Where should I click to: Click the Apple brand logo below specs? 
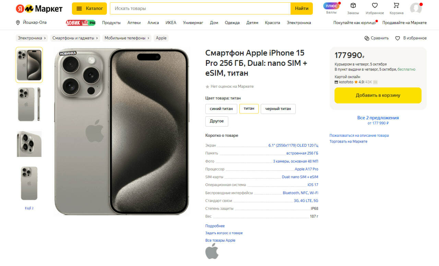tap(212, 251)
